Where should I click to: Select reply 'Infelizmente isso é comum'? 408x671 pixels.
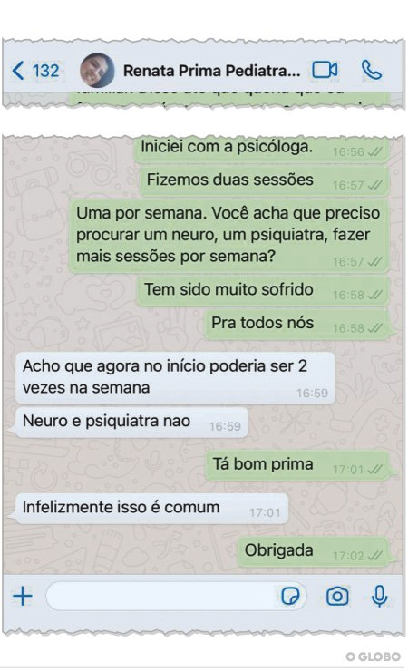click(151, 509)
